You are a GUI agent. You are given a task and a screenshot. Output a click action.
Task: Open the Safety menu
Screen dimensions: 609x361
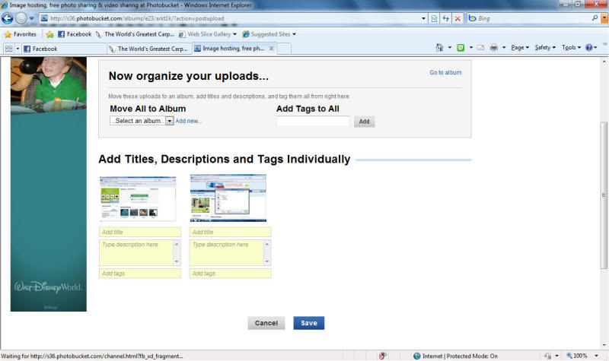544,48
